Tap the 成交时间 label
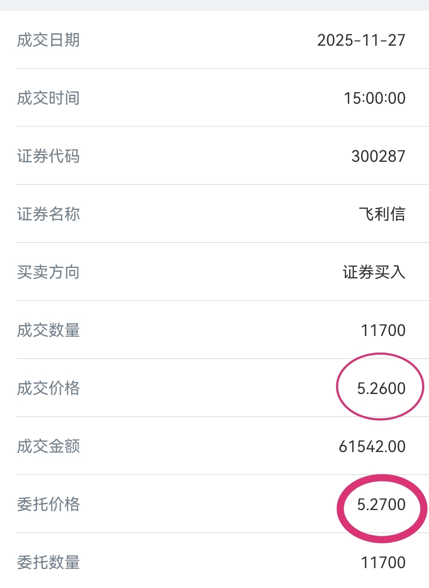This screenshot has width=429, height=588. coord(48,98)
